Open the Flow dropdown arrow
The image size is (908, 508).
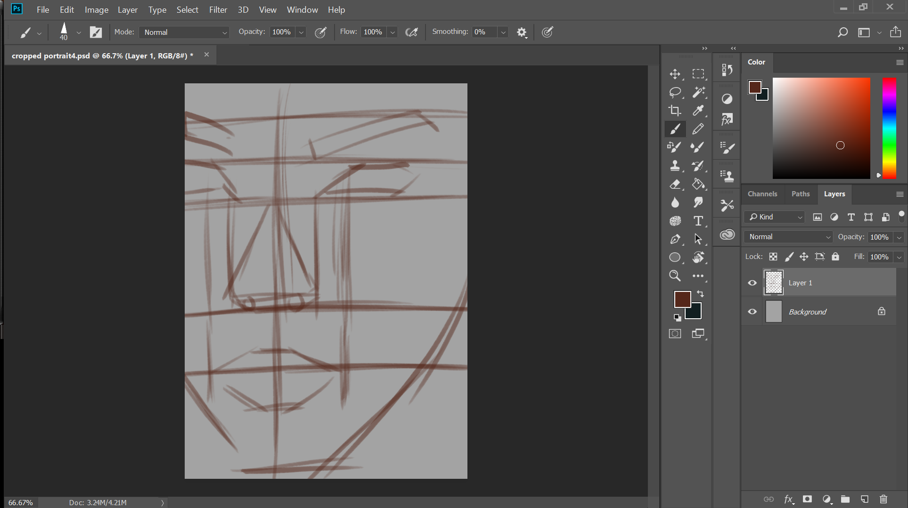pyautogui.click(x=392, y=32)
